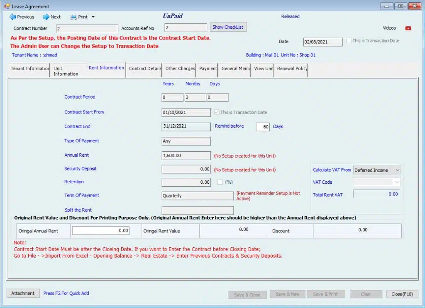This screenshot has width=425, height=308.
Task: Click Save & Close button
Action: click(247, 295)
